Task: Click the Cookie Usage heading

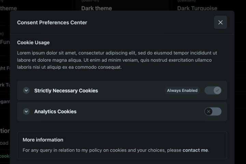Action: click(33, 43)
